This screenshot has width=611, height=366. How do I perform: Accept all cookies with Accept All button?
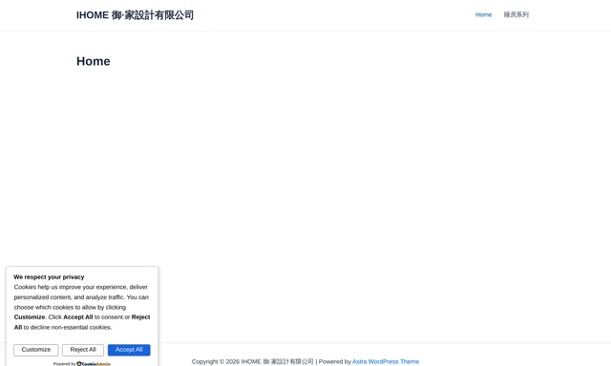coord(129,350)
